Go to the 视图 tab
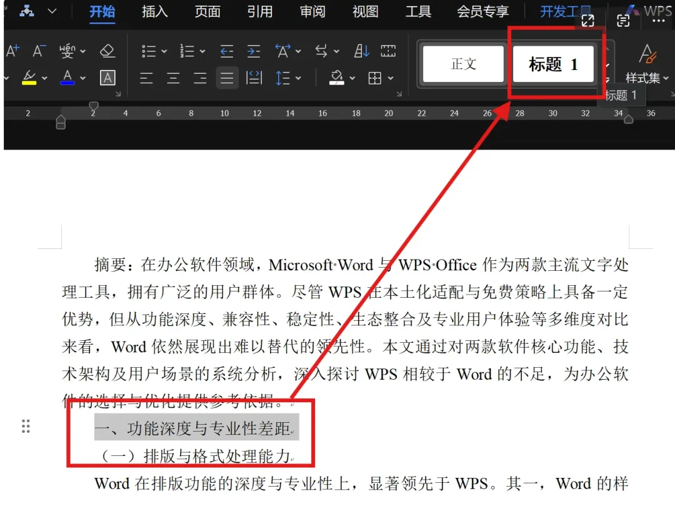The height and width of the screenshot is (511, 675). [x=366, y=11]
